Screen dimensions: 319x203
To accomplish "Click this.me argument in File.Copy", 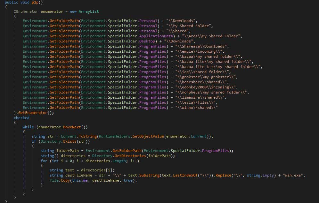I will point(80,180).
